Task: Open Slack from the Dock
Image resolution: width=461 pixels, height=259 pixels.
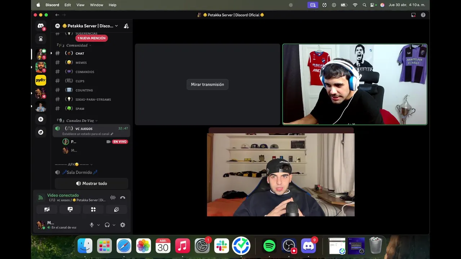Action: coord(221,246)
